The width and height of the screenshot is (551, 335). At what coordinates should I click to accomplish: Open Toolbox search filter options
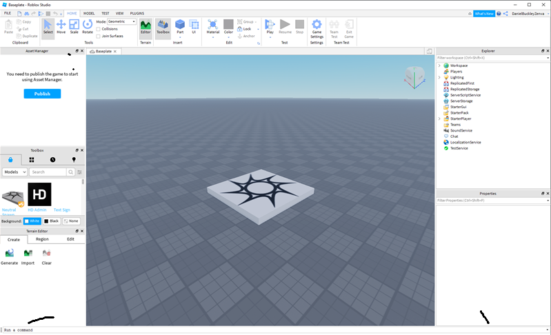pyautogui.click(x=80, y=172)
